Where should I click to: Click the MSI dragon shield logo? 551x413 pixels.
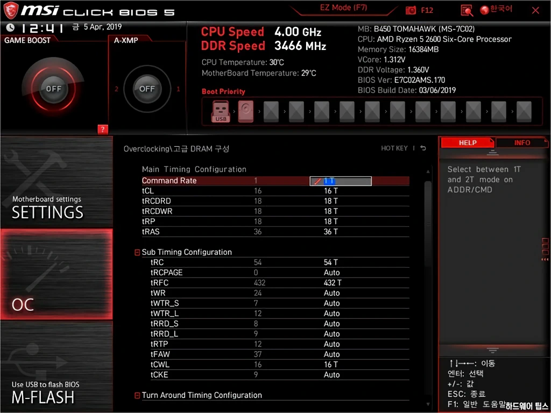pos(10,10)
